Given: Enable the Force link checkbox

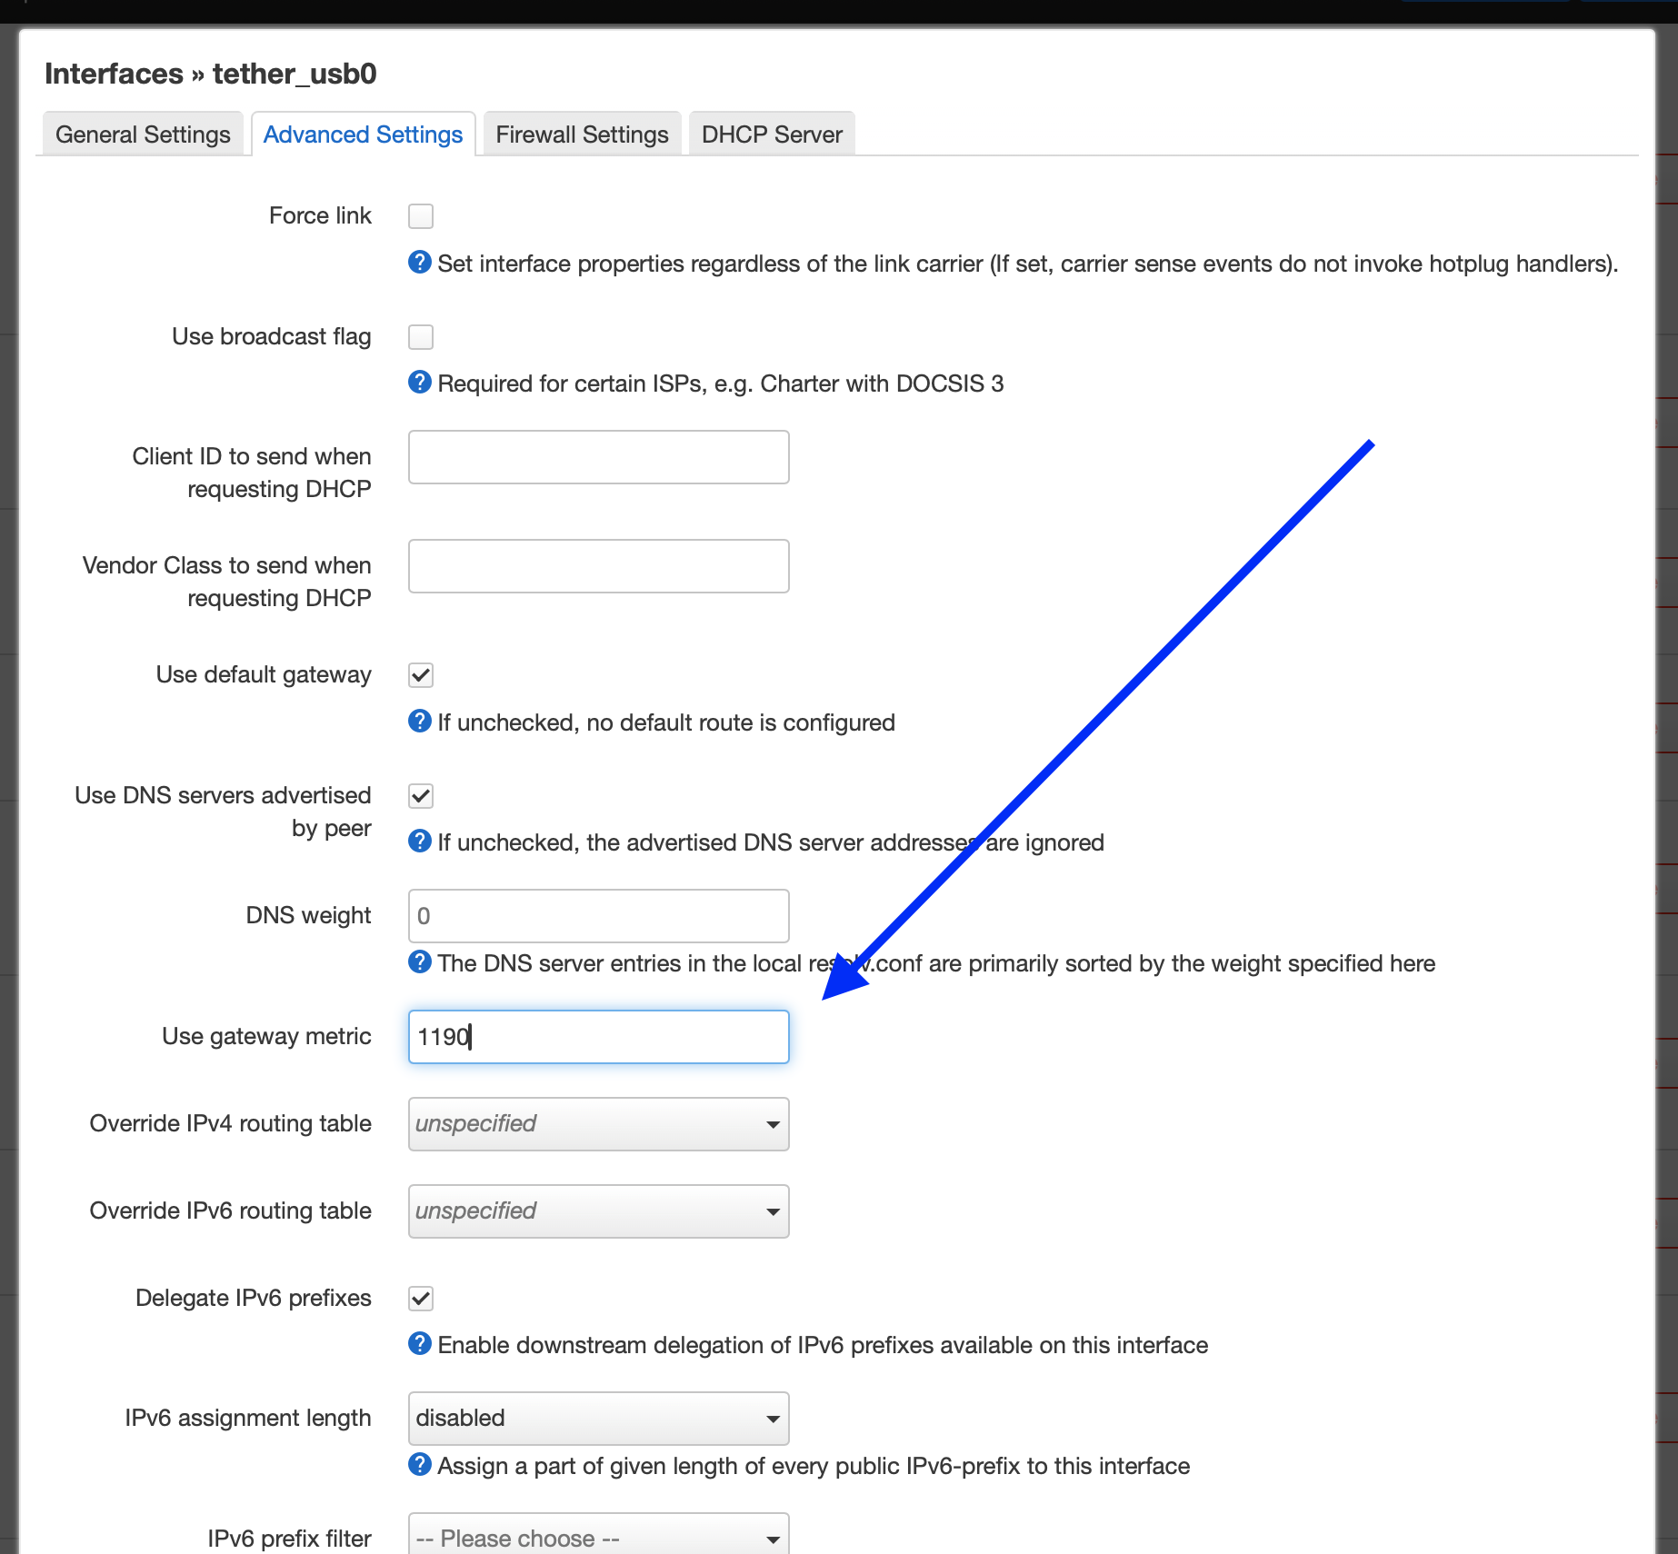Looking at the screenshot, I should tap(421, 216).
